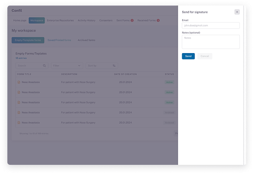Open the Filter dropdown
The width and height of the screenshot is (254, 174).
click(x=67, y=65)
